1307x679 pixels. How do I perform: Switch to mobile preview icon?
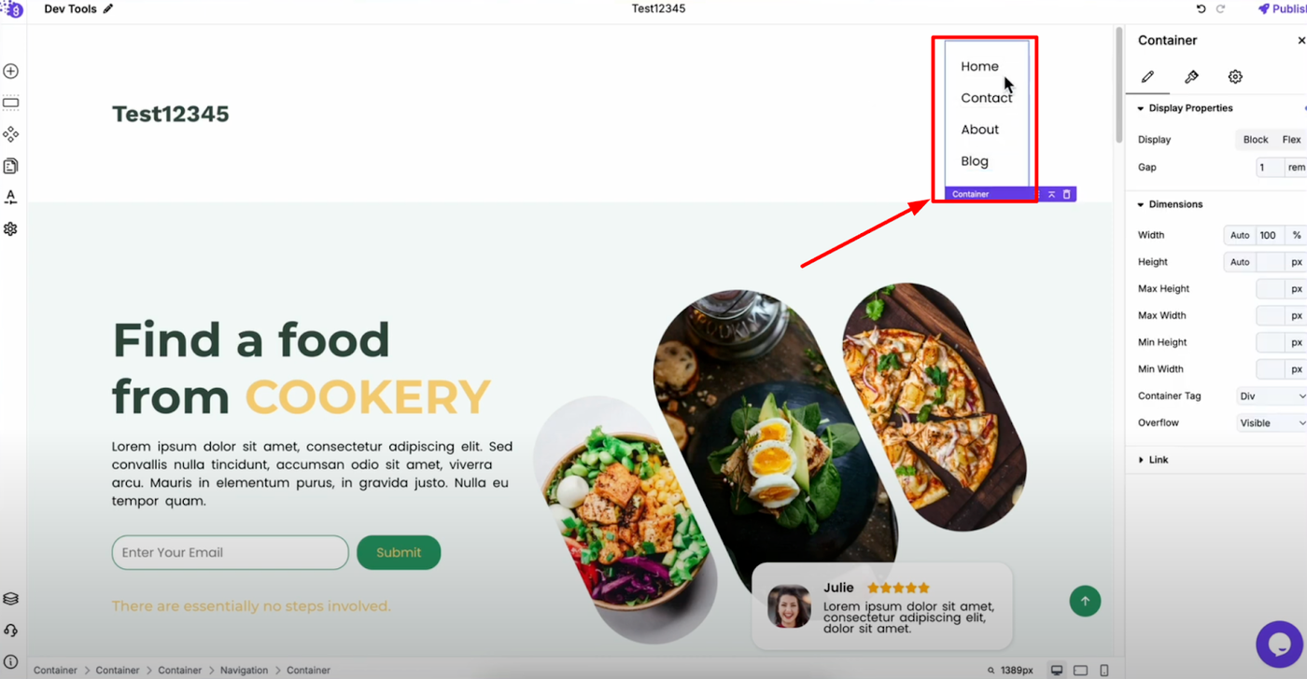(x=1104, y=670)
